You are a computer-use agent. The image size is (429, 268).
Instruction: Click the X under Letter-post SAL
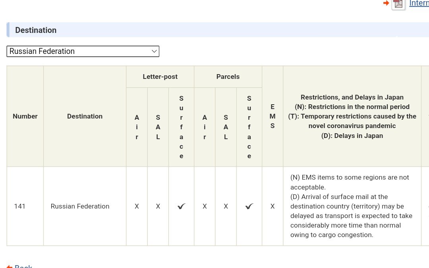pyautogui.click(x=158, y=206)
